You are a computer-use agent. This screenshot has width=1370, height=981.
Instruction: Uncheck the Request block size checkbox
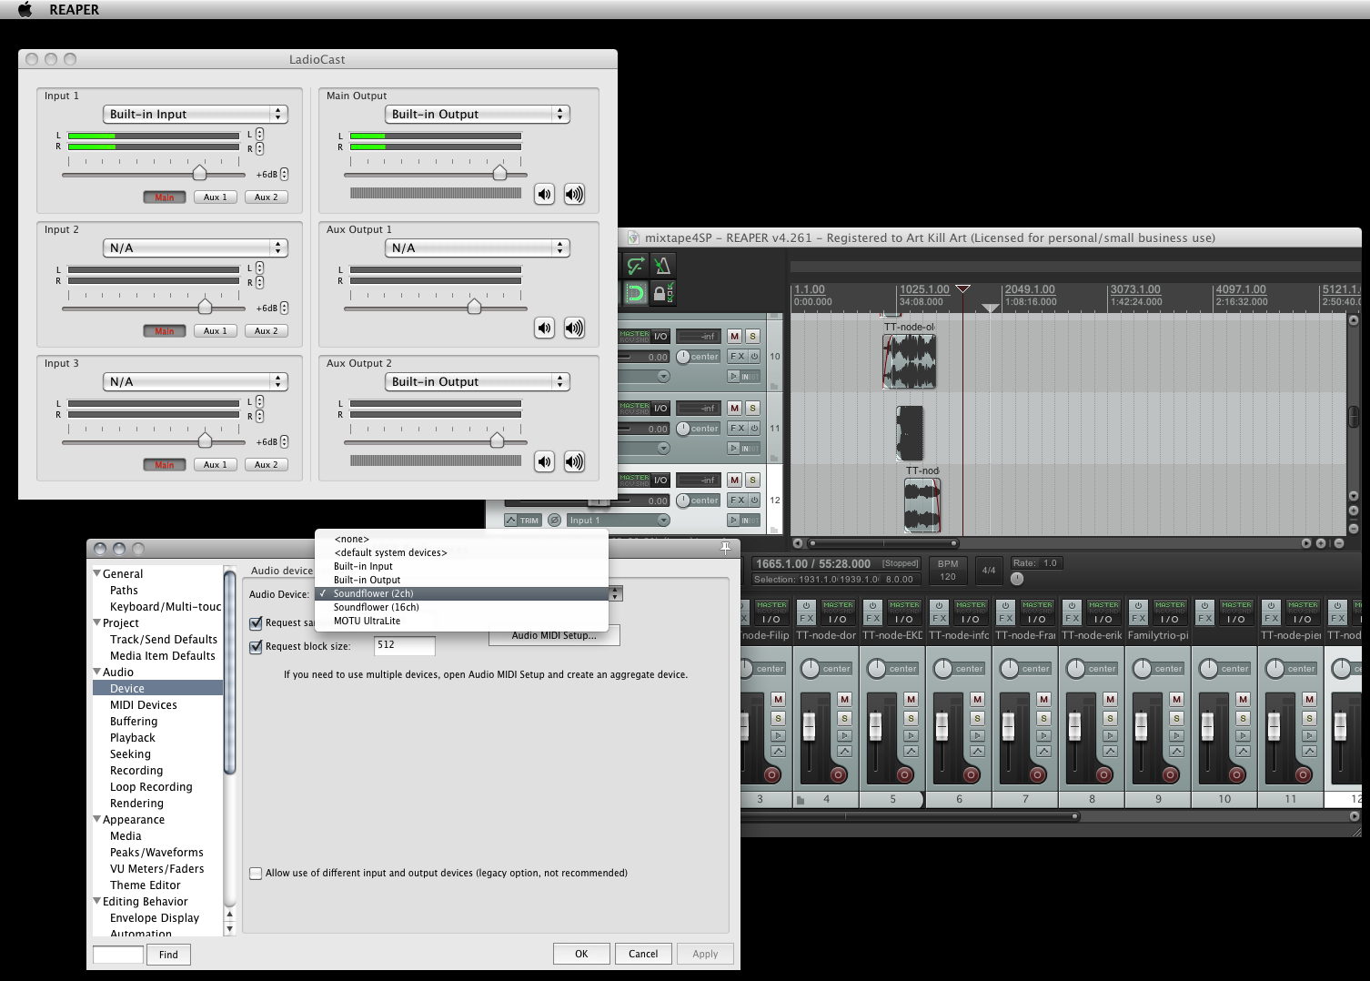256,646
